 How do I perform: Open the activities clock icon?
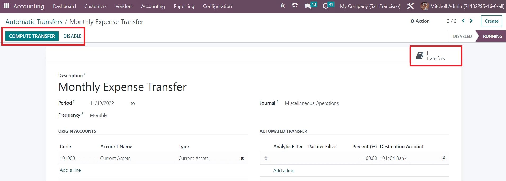(325, 6)
